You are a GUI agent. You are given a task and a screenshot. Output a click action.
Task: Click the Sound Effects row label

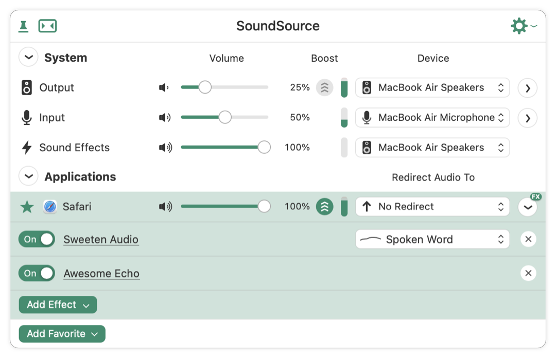tap(75, 148)
